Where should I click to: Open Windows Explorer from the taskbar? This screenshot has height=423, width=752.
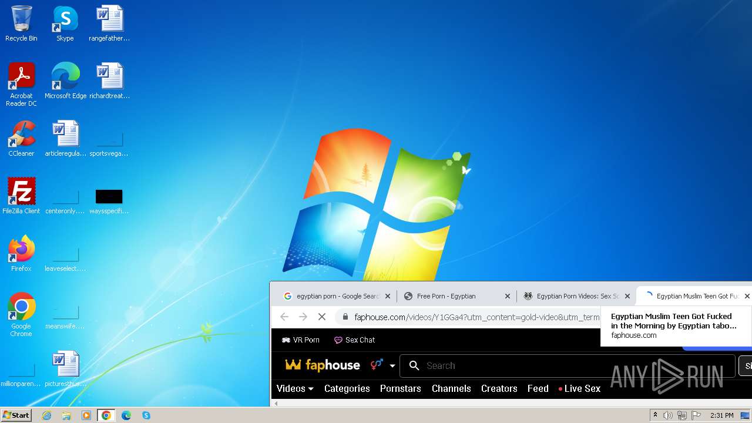tap(66, 415)
